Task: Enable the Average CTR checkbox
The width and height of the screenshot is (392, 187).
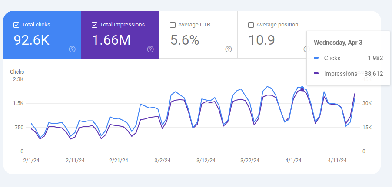Action: click(173, 25)
